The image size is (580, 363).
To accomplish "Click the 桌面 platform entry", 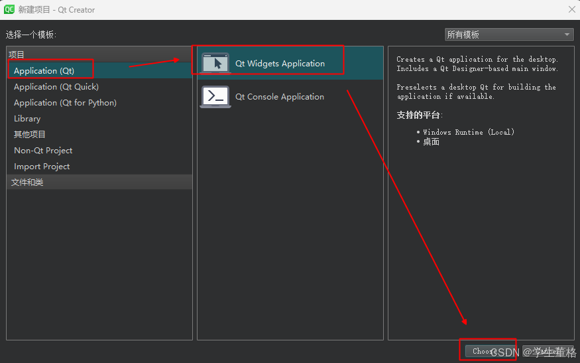I will point(431,141).
